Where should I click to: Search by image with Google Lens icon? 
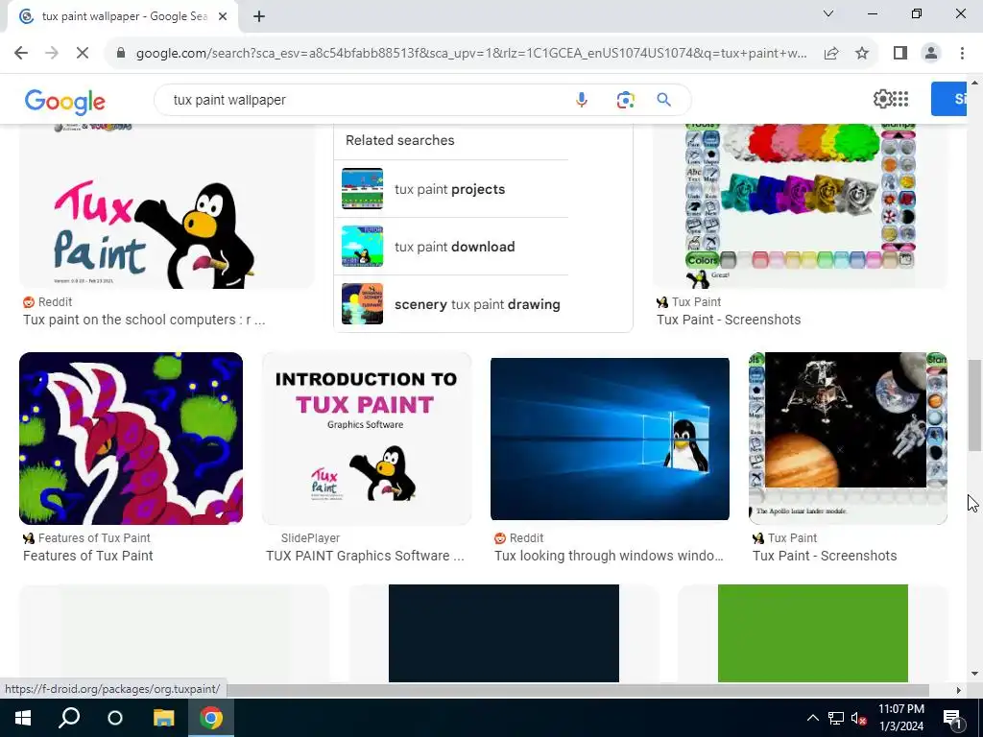tap(625, 100)
